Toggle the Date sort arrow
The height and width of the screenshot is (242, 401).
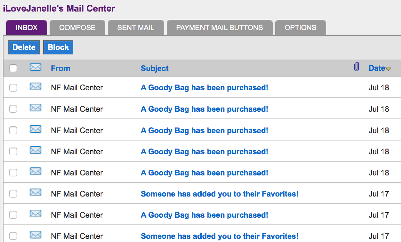click(388, 69)
